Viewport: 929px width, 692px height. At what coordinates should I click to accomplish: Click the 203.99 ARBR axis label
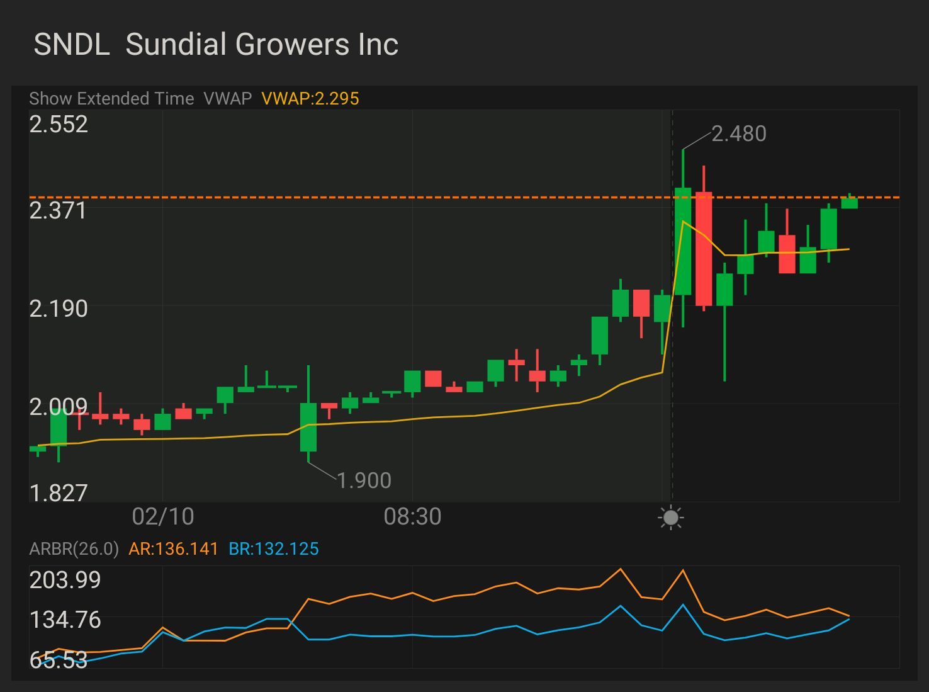[65, 579]
